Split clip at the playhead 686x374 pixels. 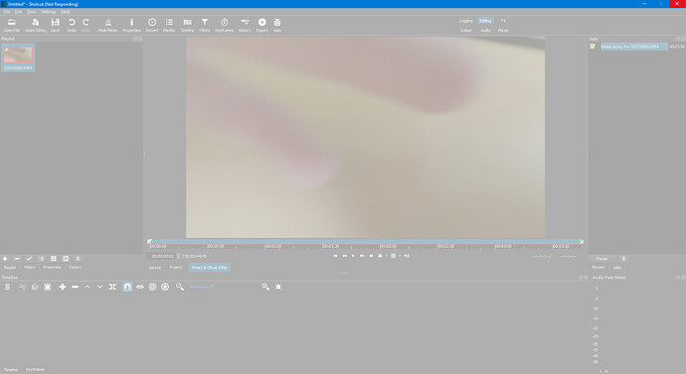[x=112, y=287]
